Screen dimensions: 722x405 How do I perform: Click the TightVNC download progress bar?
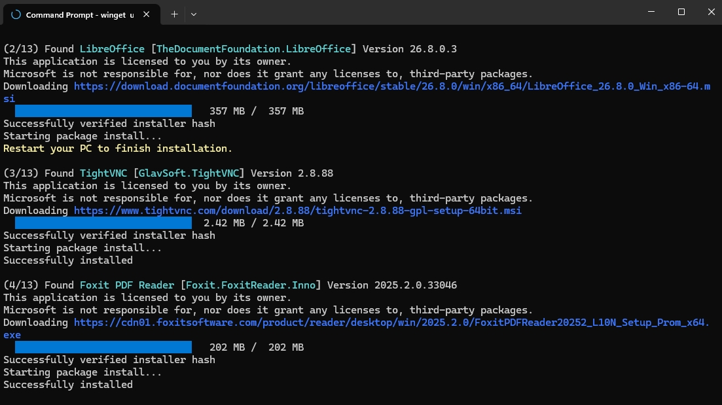[x=103, y=222]
